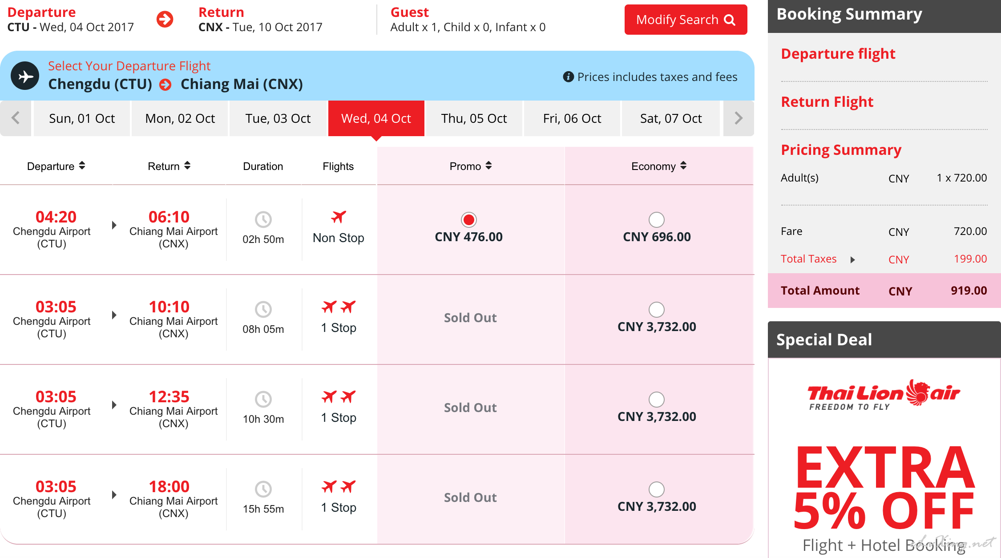Screen dimensions: 1001x558
Task: Open the Thai Lion Air Extra 5% Off banner
Action: pyautogui.click(x=884, y=458)
